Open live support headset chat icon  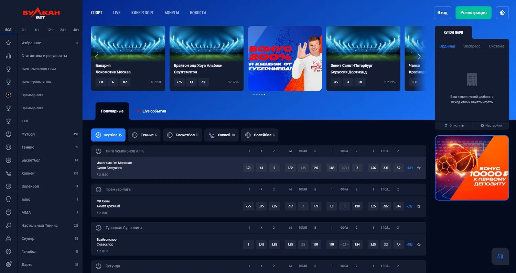click(x=500, y=257)
